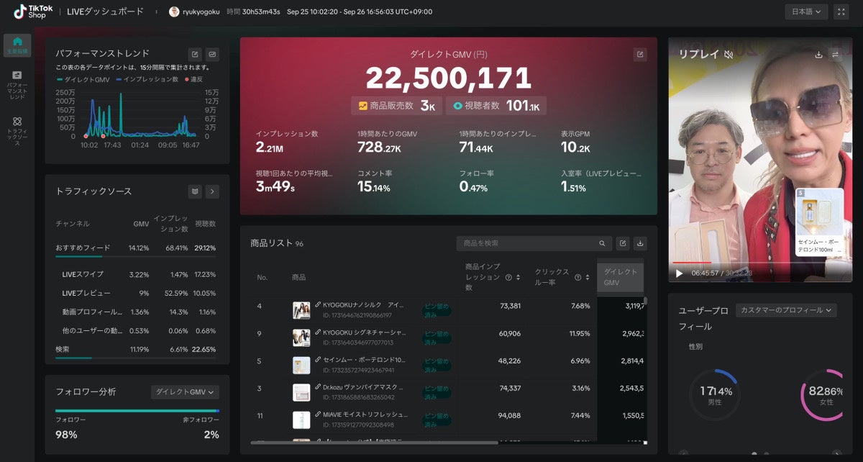
Task: Click the ピン留め済み tag on MIAVIE モイストリフレッシュ
Action: click(x=437, y=420)
